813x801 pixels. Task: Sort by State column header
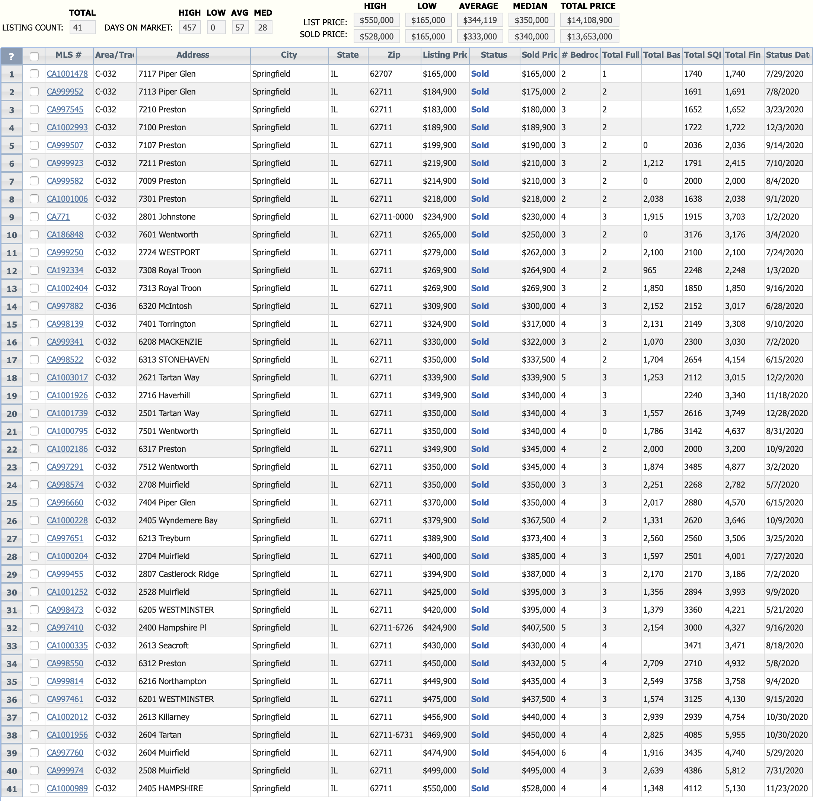tap(348, 55)
